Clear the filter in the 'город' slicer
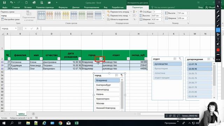Viewport: 224px width, 126px height. point(121,75)
